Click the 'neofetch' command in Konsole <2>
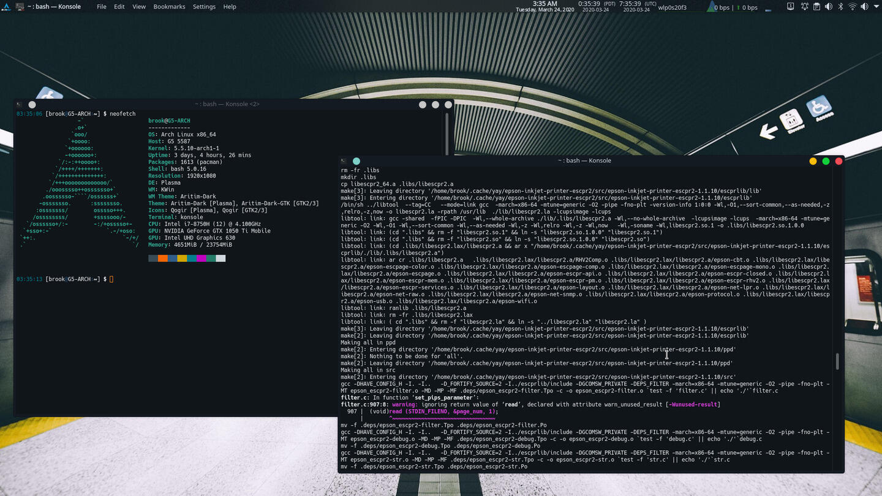The height and width of the screenshot is (496, 882). tap(123, 114)
